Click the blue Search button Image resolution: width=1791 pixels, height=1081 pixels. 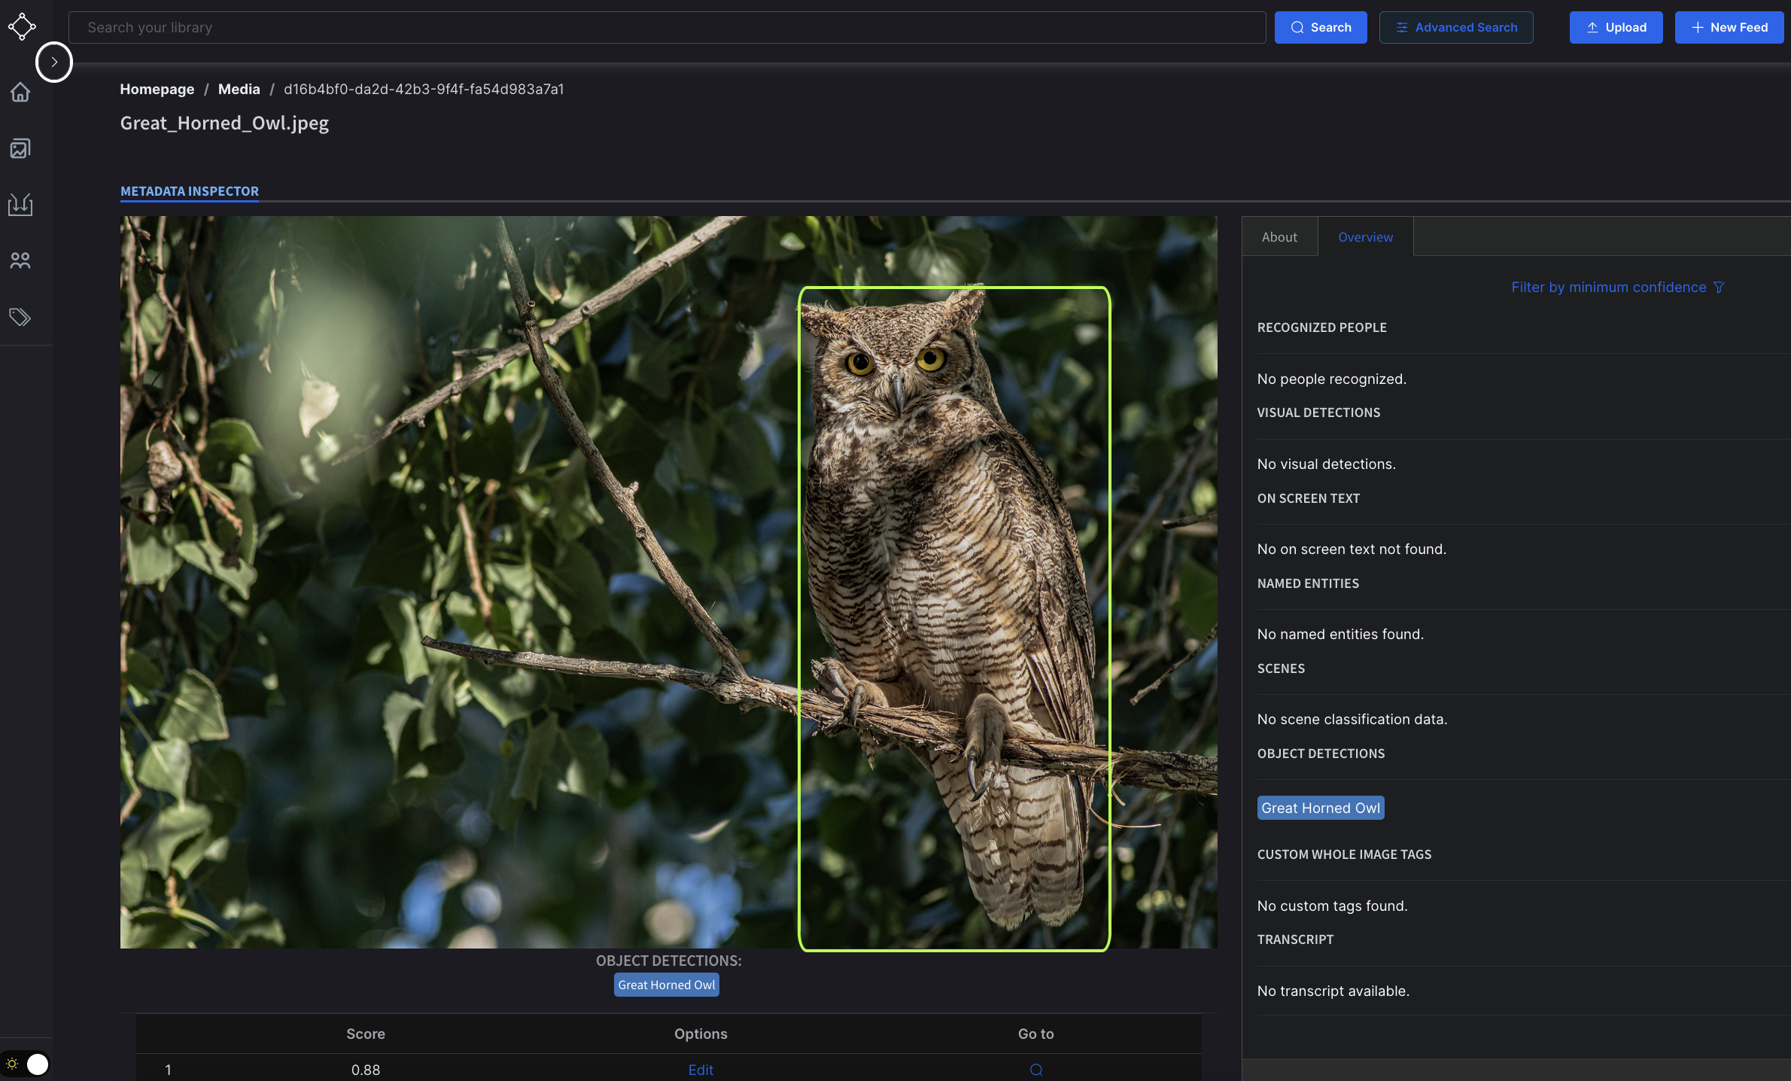[1321, 27]
